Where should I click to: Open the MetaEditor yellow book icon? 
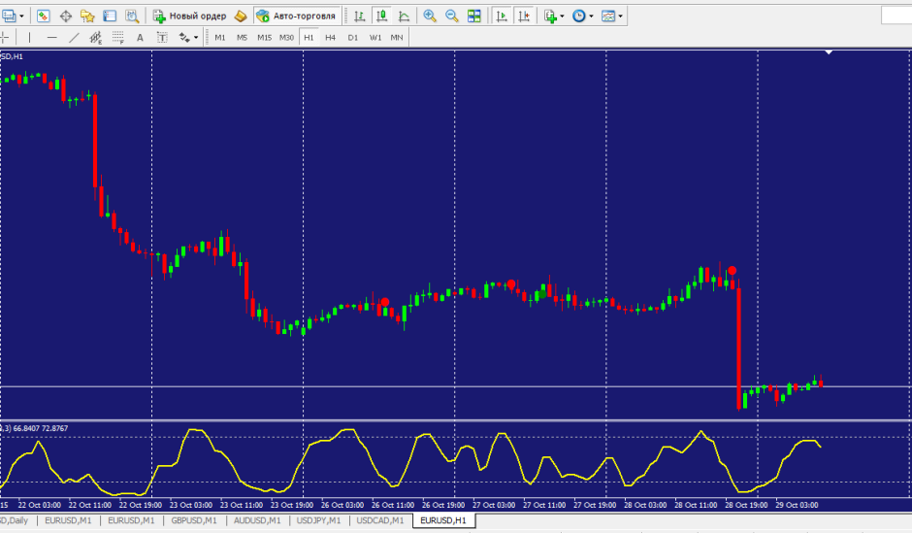coord(240,17)
